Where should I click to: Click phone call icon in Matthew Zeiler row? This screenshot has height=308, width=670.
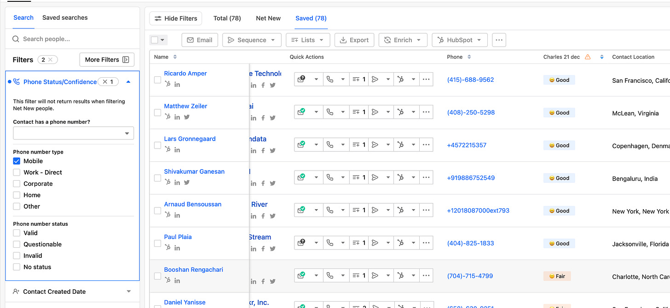[x=330, y=112]
